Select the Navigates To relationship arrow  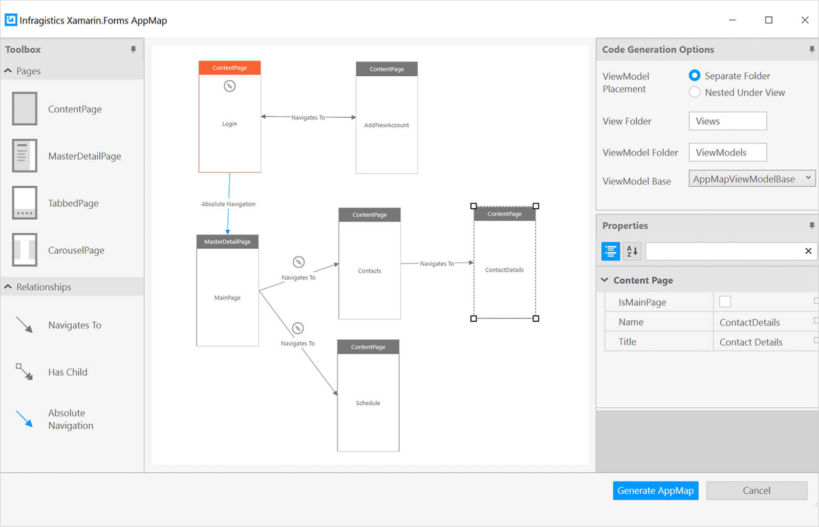click(x=25, y=325)
